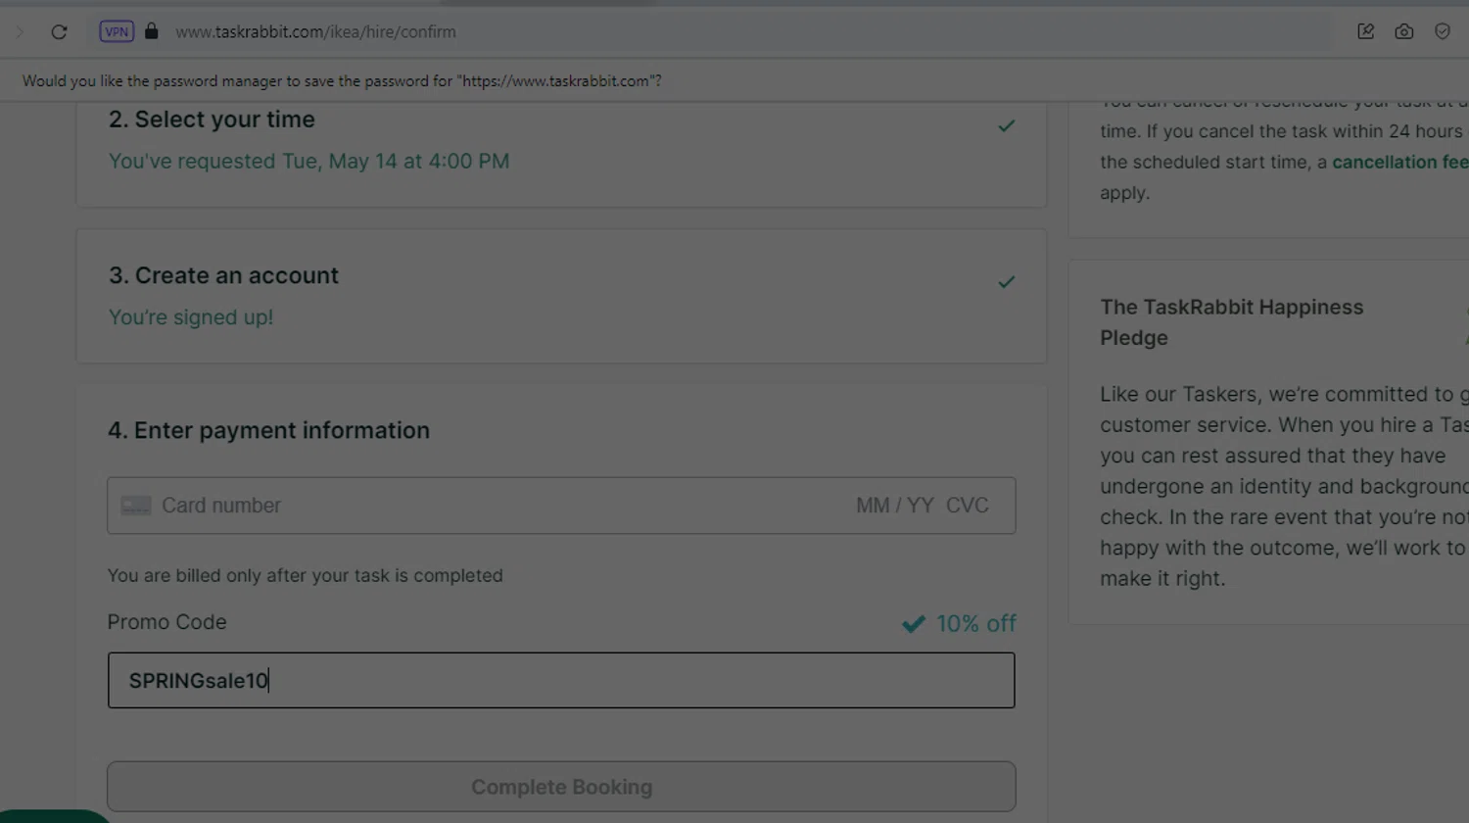Select the taskrabbit.com URL in address bar
1469x823 pixels.
(315, 31)
